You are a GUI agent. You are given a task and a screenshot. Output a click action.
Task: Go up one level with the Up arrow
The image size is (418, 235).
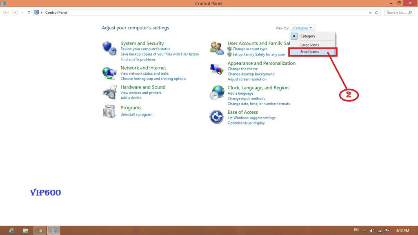pyautogui.click(x=29, y=13)
